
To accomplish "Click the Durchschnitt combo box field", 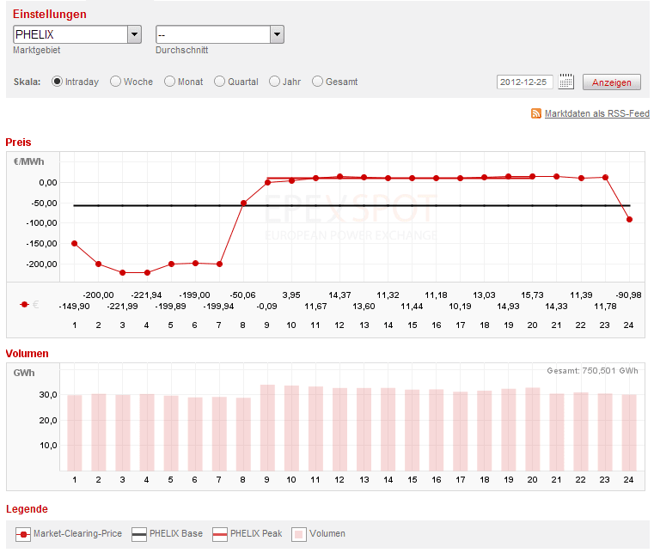I will coord(220,34).
